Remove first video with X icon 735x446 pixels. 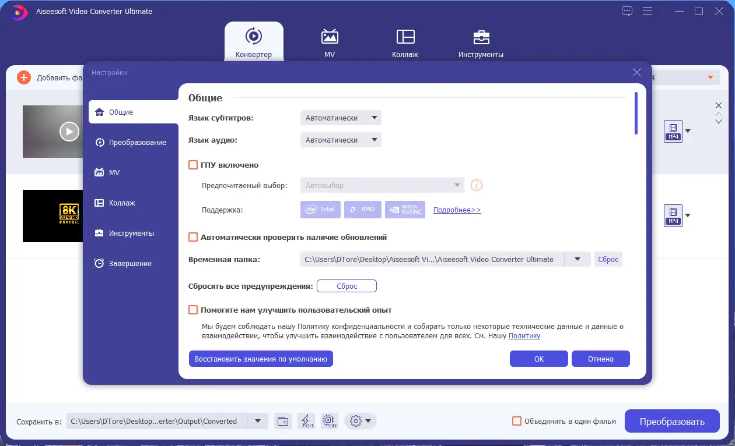click(719, 105)
